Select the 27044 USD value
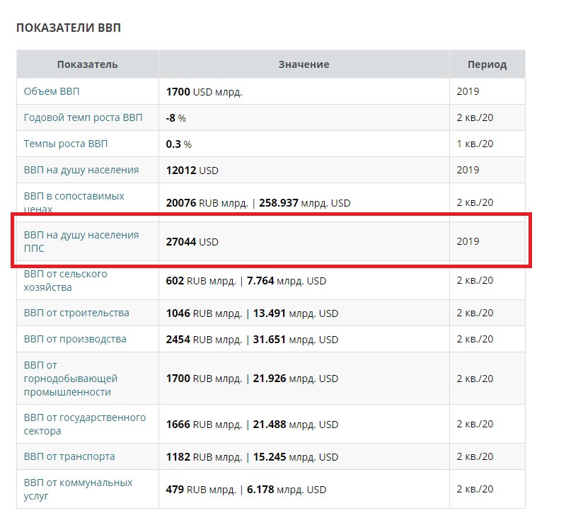The width and height of the screenshot is (566, 525). pyautogui.click(x=192, y=241)
